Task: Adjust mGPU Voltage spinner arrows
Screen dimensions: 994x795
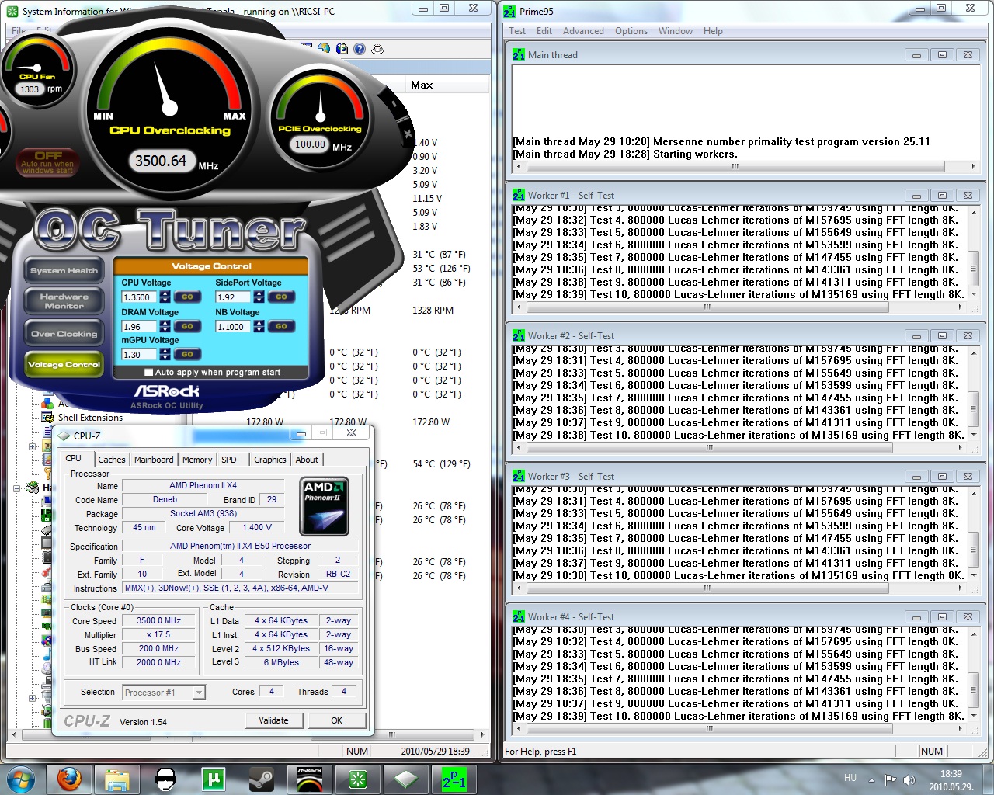Action: [x=165, y=354]
